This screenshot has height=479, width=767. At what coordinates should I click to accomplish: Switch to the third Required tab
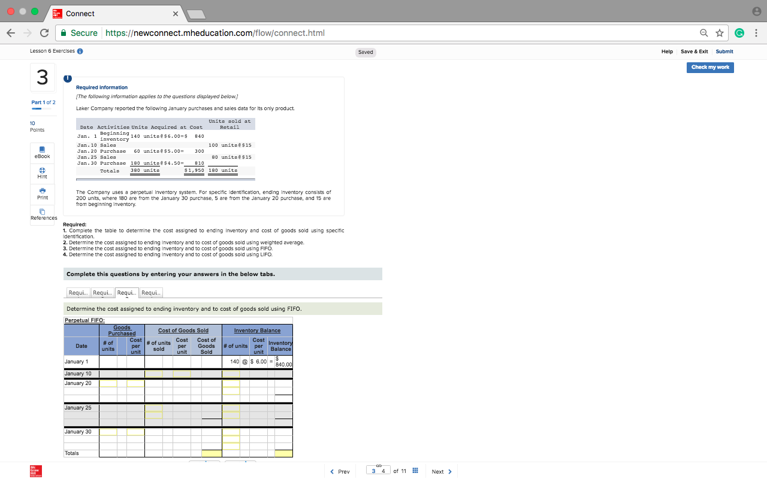point(126,292)
